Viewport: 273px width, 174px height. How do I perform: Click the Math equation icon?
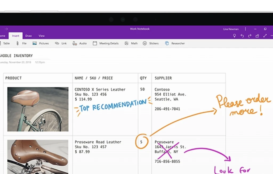coord(126,43)
